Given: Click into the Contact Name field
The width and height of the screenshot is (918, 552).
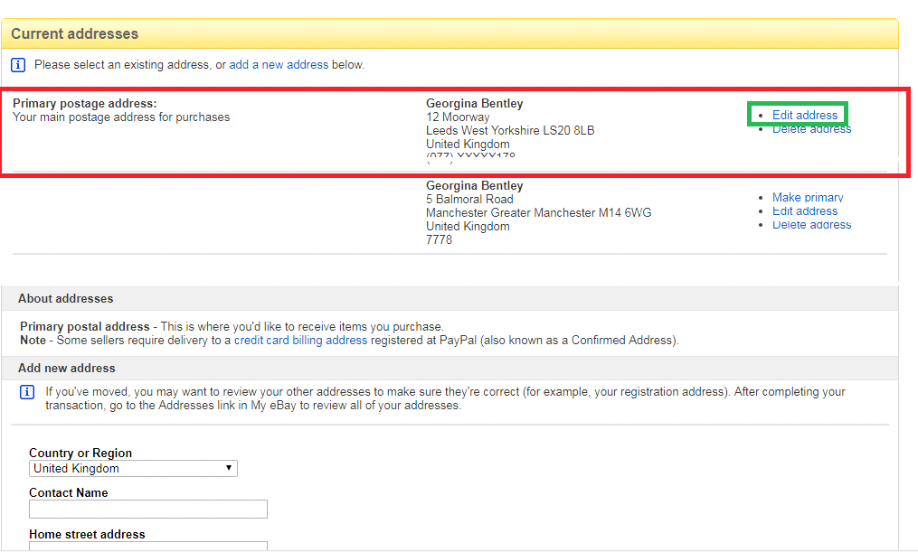Looking at the screenshot, I should [x=148, y=509].
